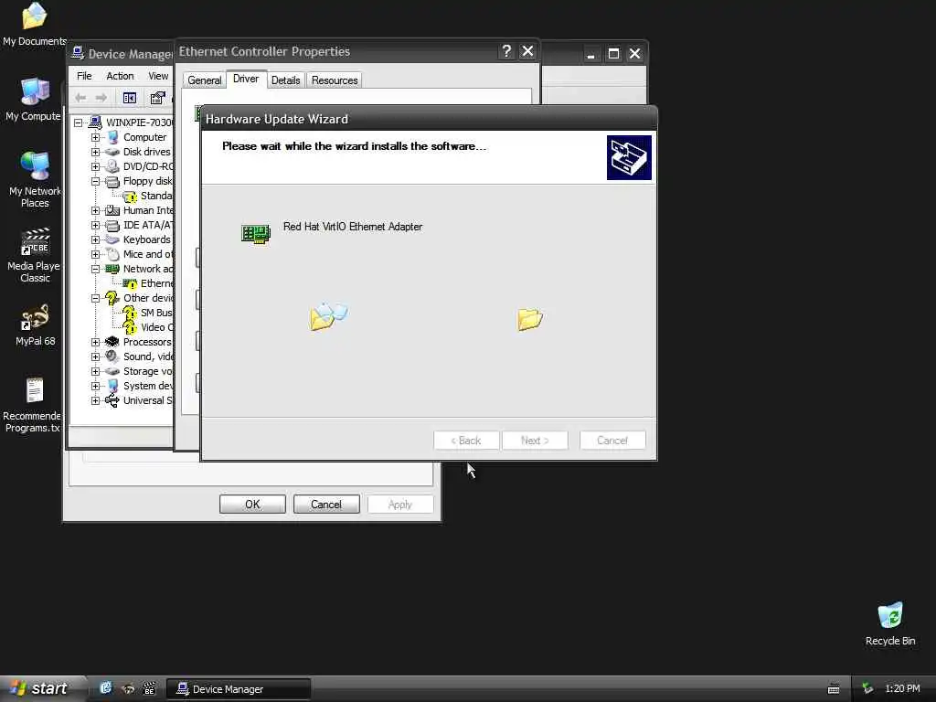This screenshot has height=702, width=936.
Task: Click the help question mark in Properties title bar
Action: tap(506, 51)
